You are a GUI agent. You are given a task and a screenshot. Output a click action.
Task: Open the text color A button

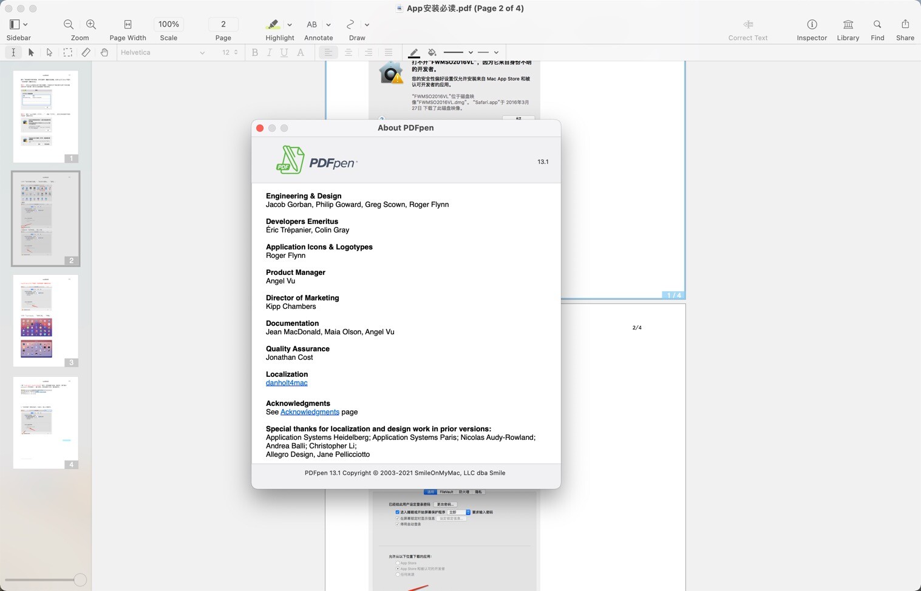pyautogui.click(x=301, y=52)
